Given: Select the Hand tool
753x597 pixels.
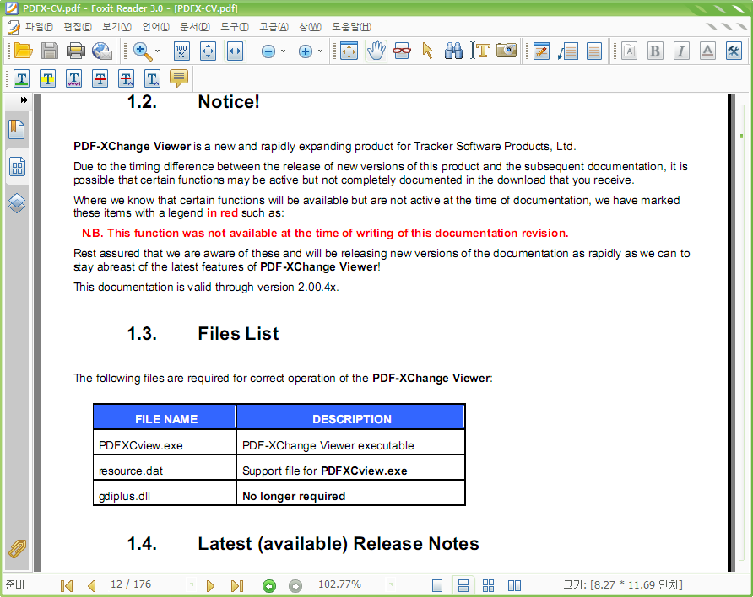Looking at the screenshot, I should pyautogui.click(x=376, y=51).
